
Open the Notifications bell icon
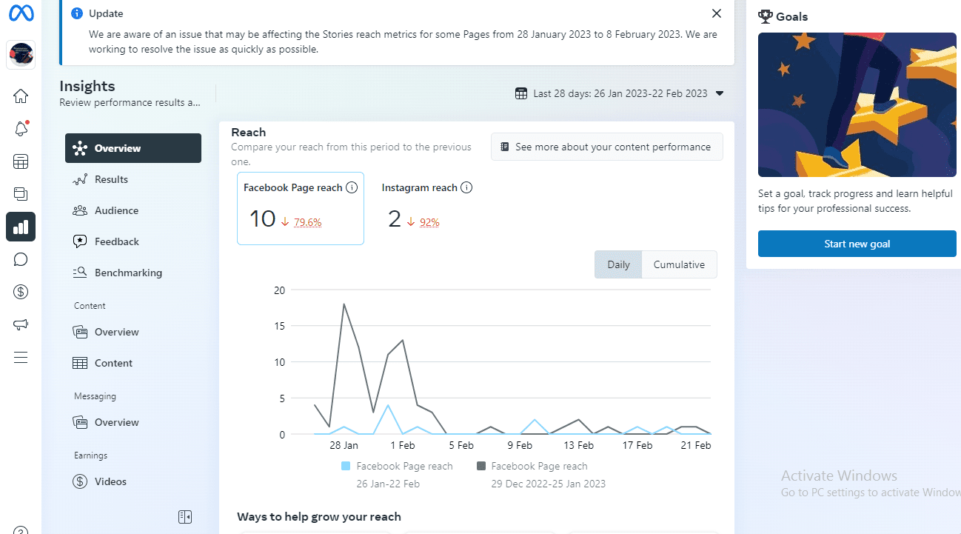point(21,129)
